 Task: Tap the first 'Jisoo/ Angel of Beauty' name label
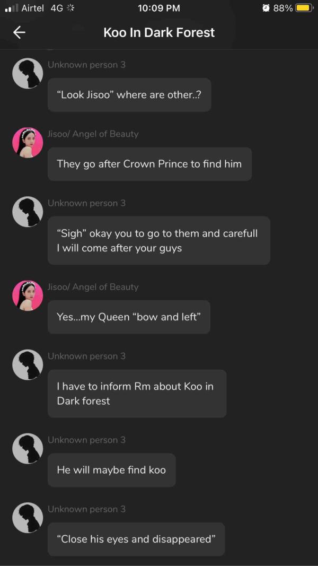pyautogui.click(x=93, y=134)
